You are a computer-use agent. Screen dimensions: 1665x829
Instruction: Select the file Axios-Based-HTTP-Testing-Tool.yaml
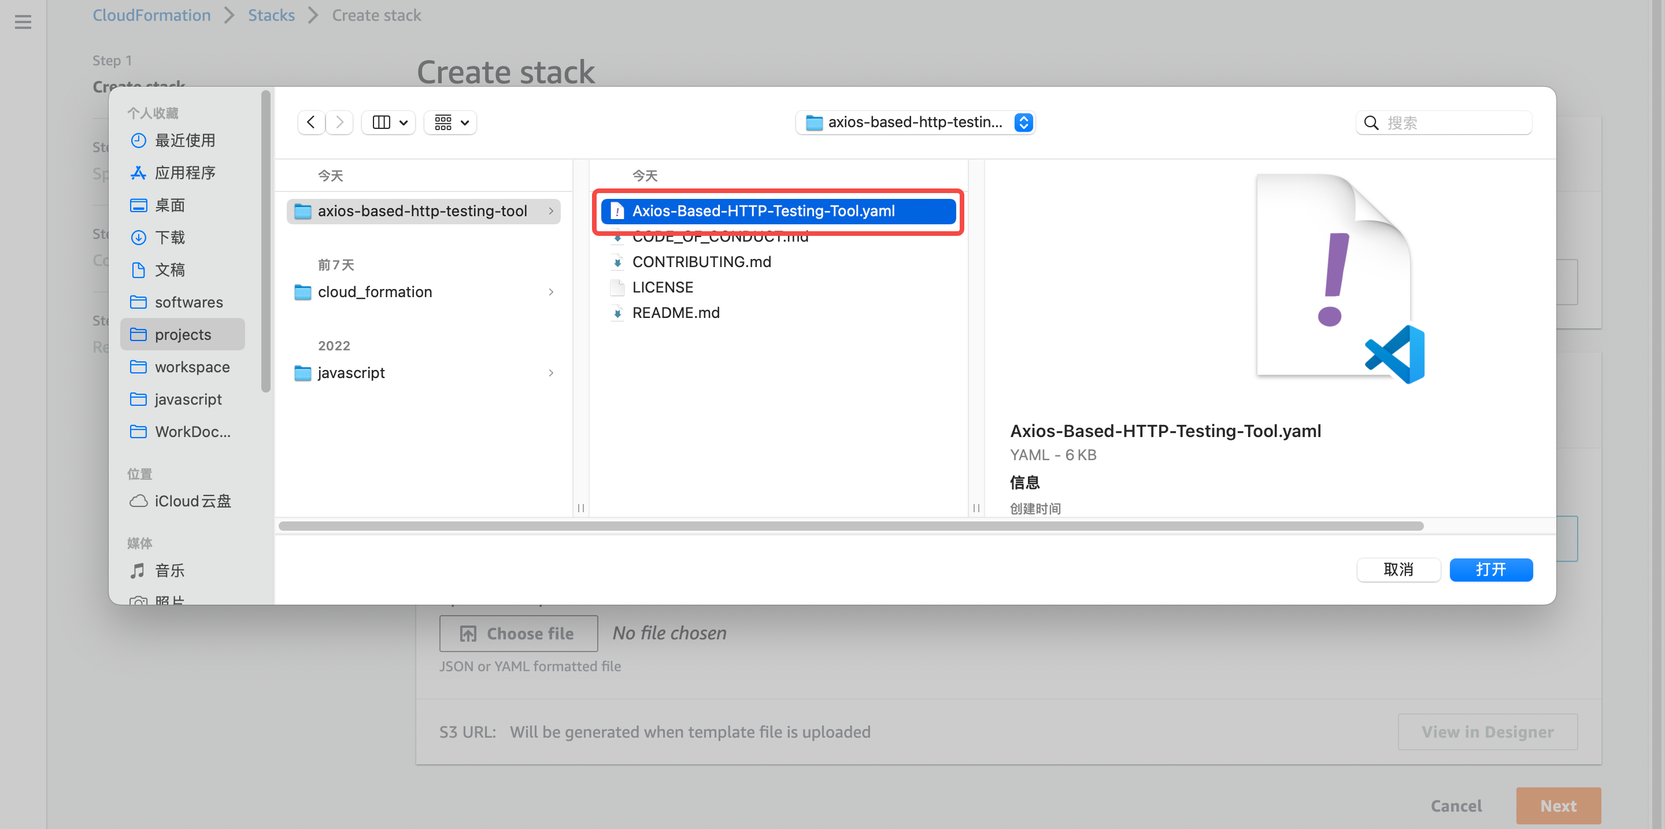[778, 210]
